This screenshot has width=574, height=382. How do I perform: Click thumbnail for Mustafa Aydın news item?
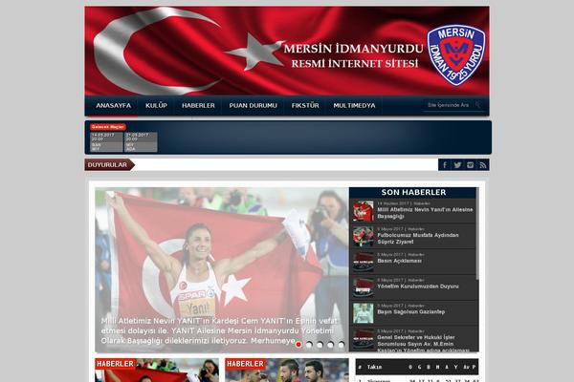[x=364, y=237]
